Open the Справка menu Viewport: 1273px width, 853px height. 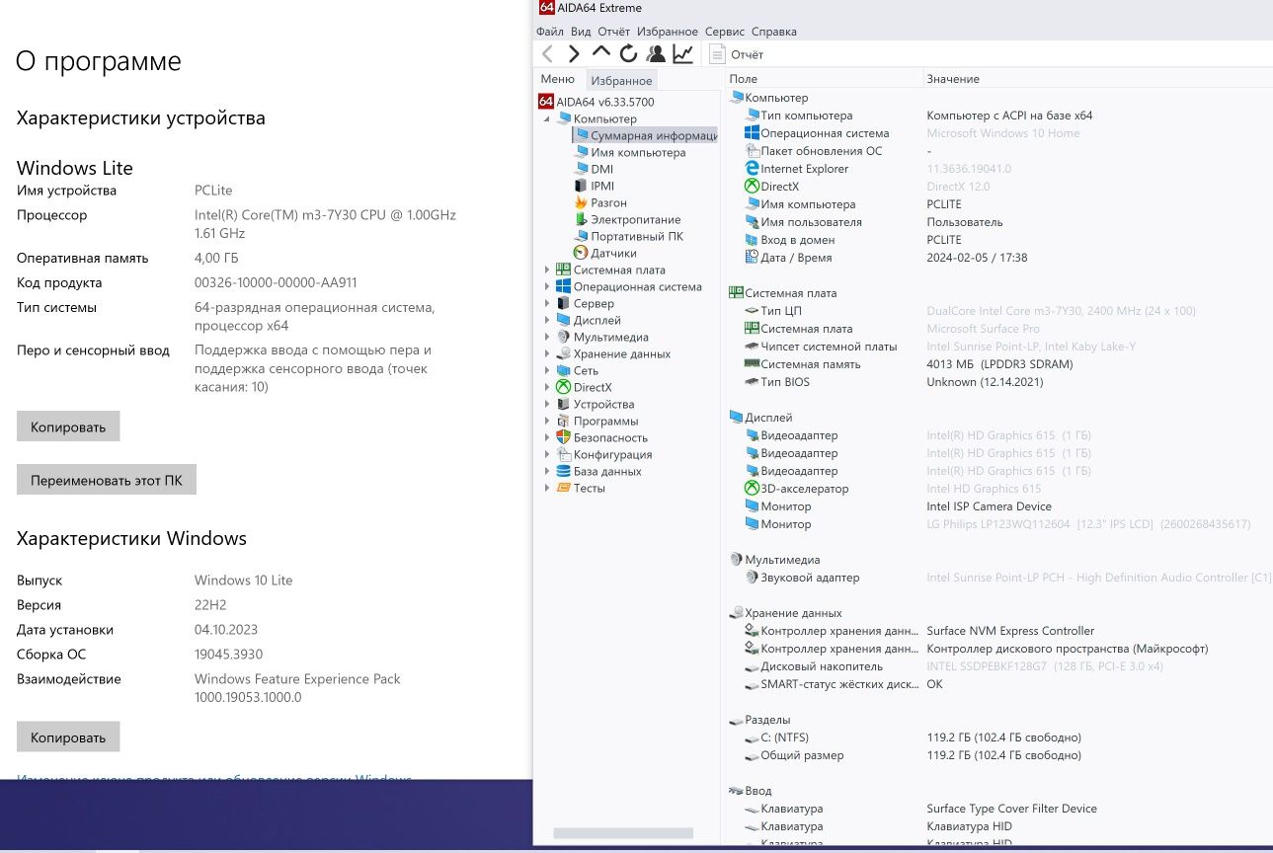pyautogui.click(x=773, y=32)
